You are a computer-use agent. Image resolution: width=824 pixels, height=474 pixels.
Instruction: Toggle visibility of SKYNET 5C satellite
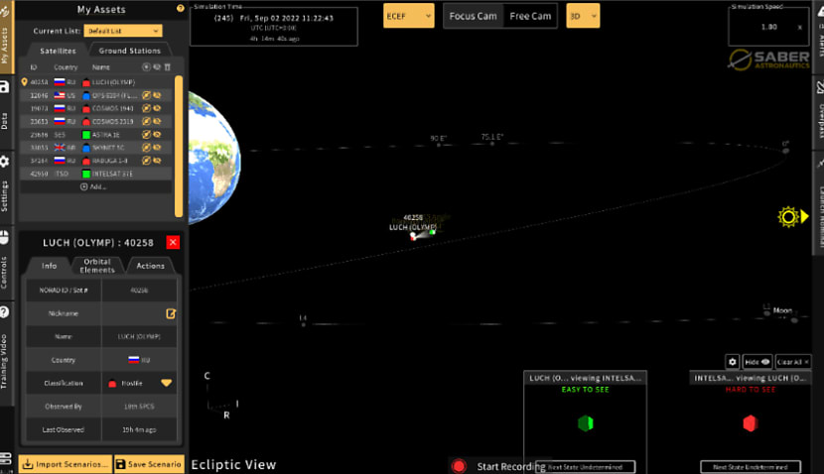coord(157,148)
